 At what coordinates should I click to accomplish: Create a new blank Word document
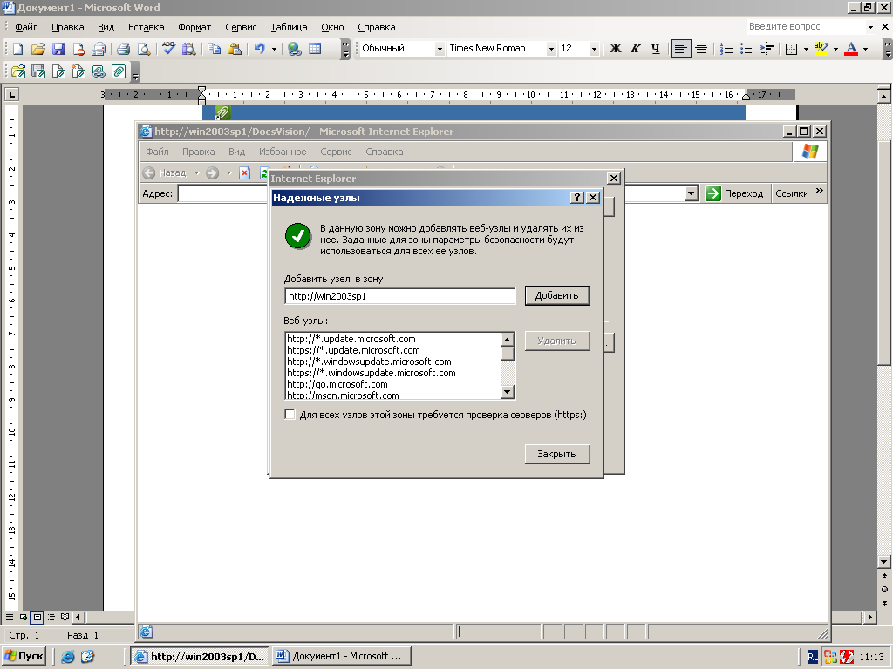click(17, 49)
